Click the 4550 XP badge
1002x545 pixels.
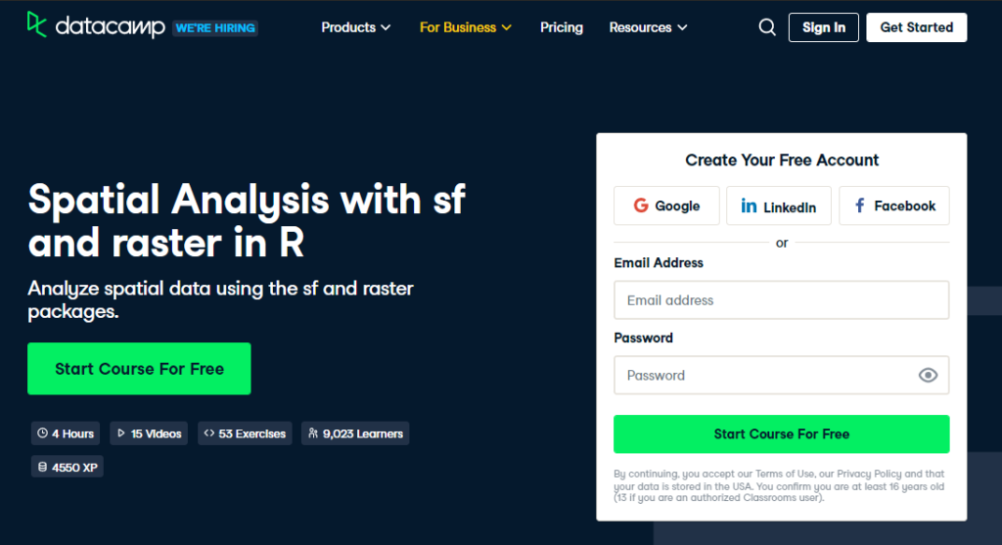[x=68, y=467]
